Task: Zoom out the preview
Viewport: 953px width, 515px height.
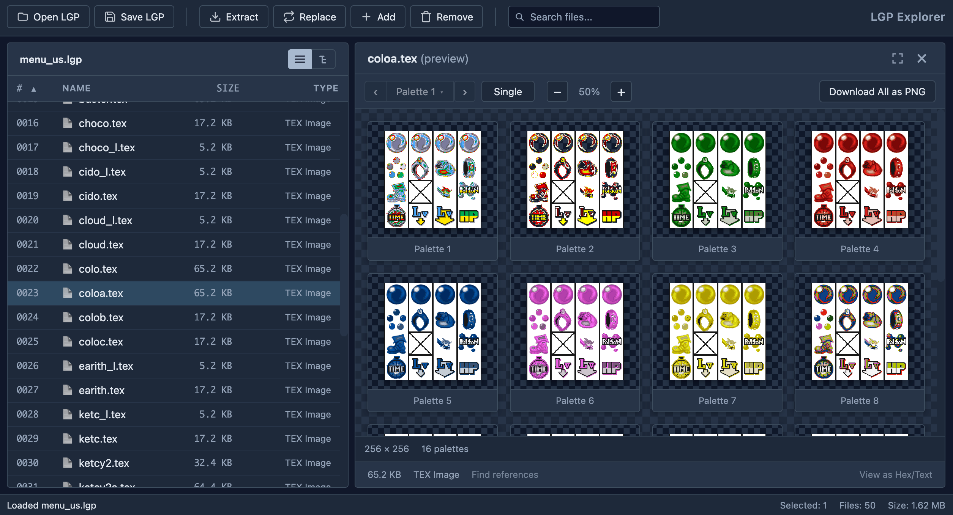Action: coord(557,92)
